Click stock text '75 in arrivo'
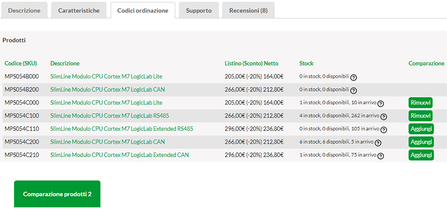447x218 pixels. 364,155
